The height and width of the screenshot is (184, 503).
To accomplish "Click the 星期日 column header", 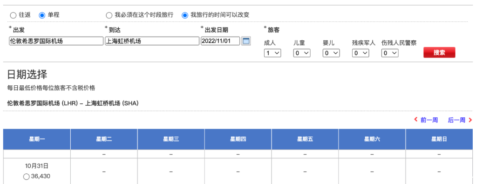I will pos(439,140).
